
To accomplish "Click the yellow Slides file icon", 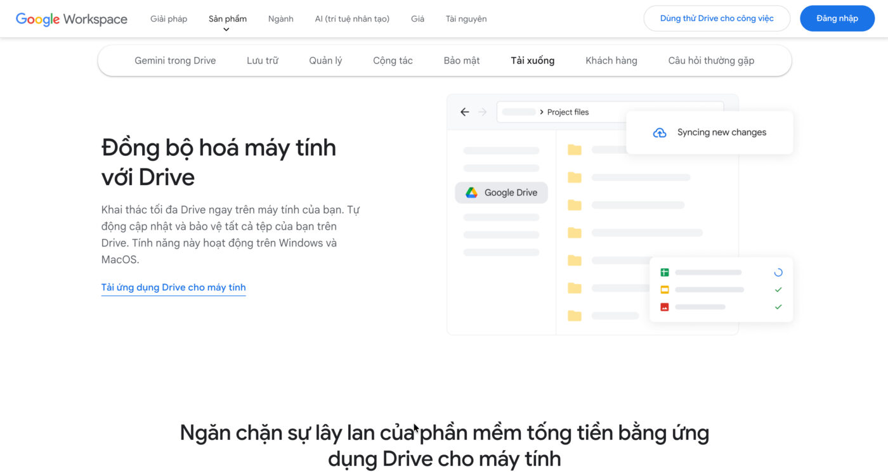I will [665, 290].
